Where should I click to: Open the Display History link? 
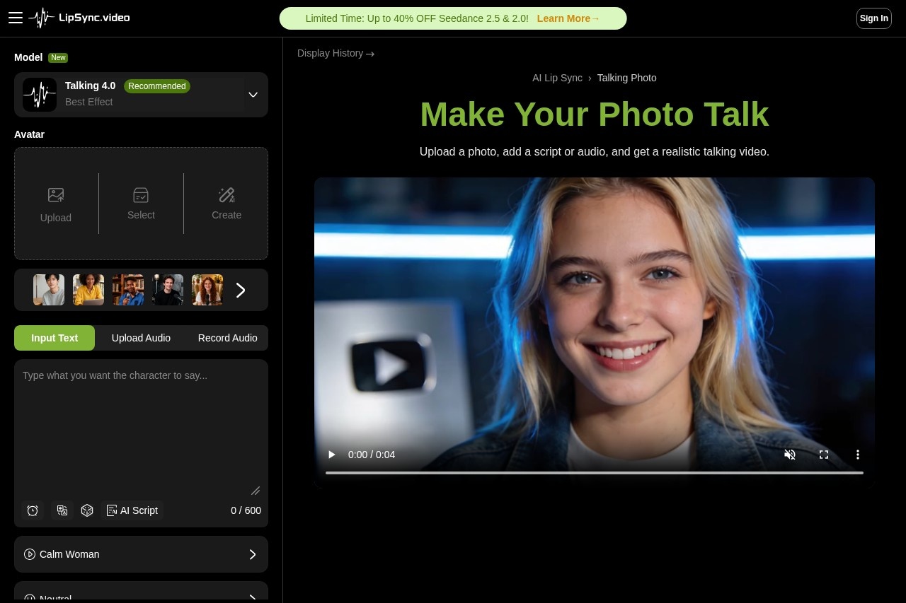click(x=336, y=53)
